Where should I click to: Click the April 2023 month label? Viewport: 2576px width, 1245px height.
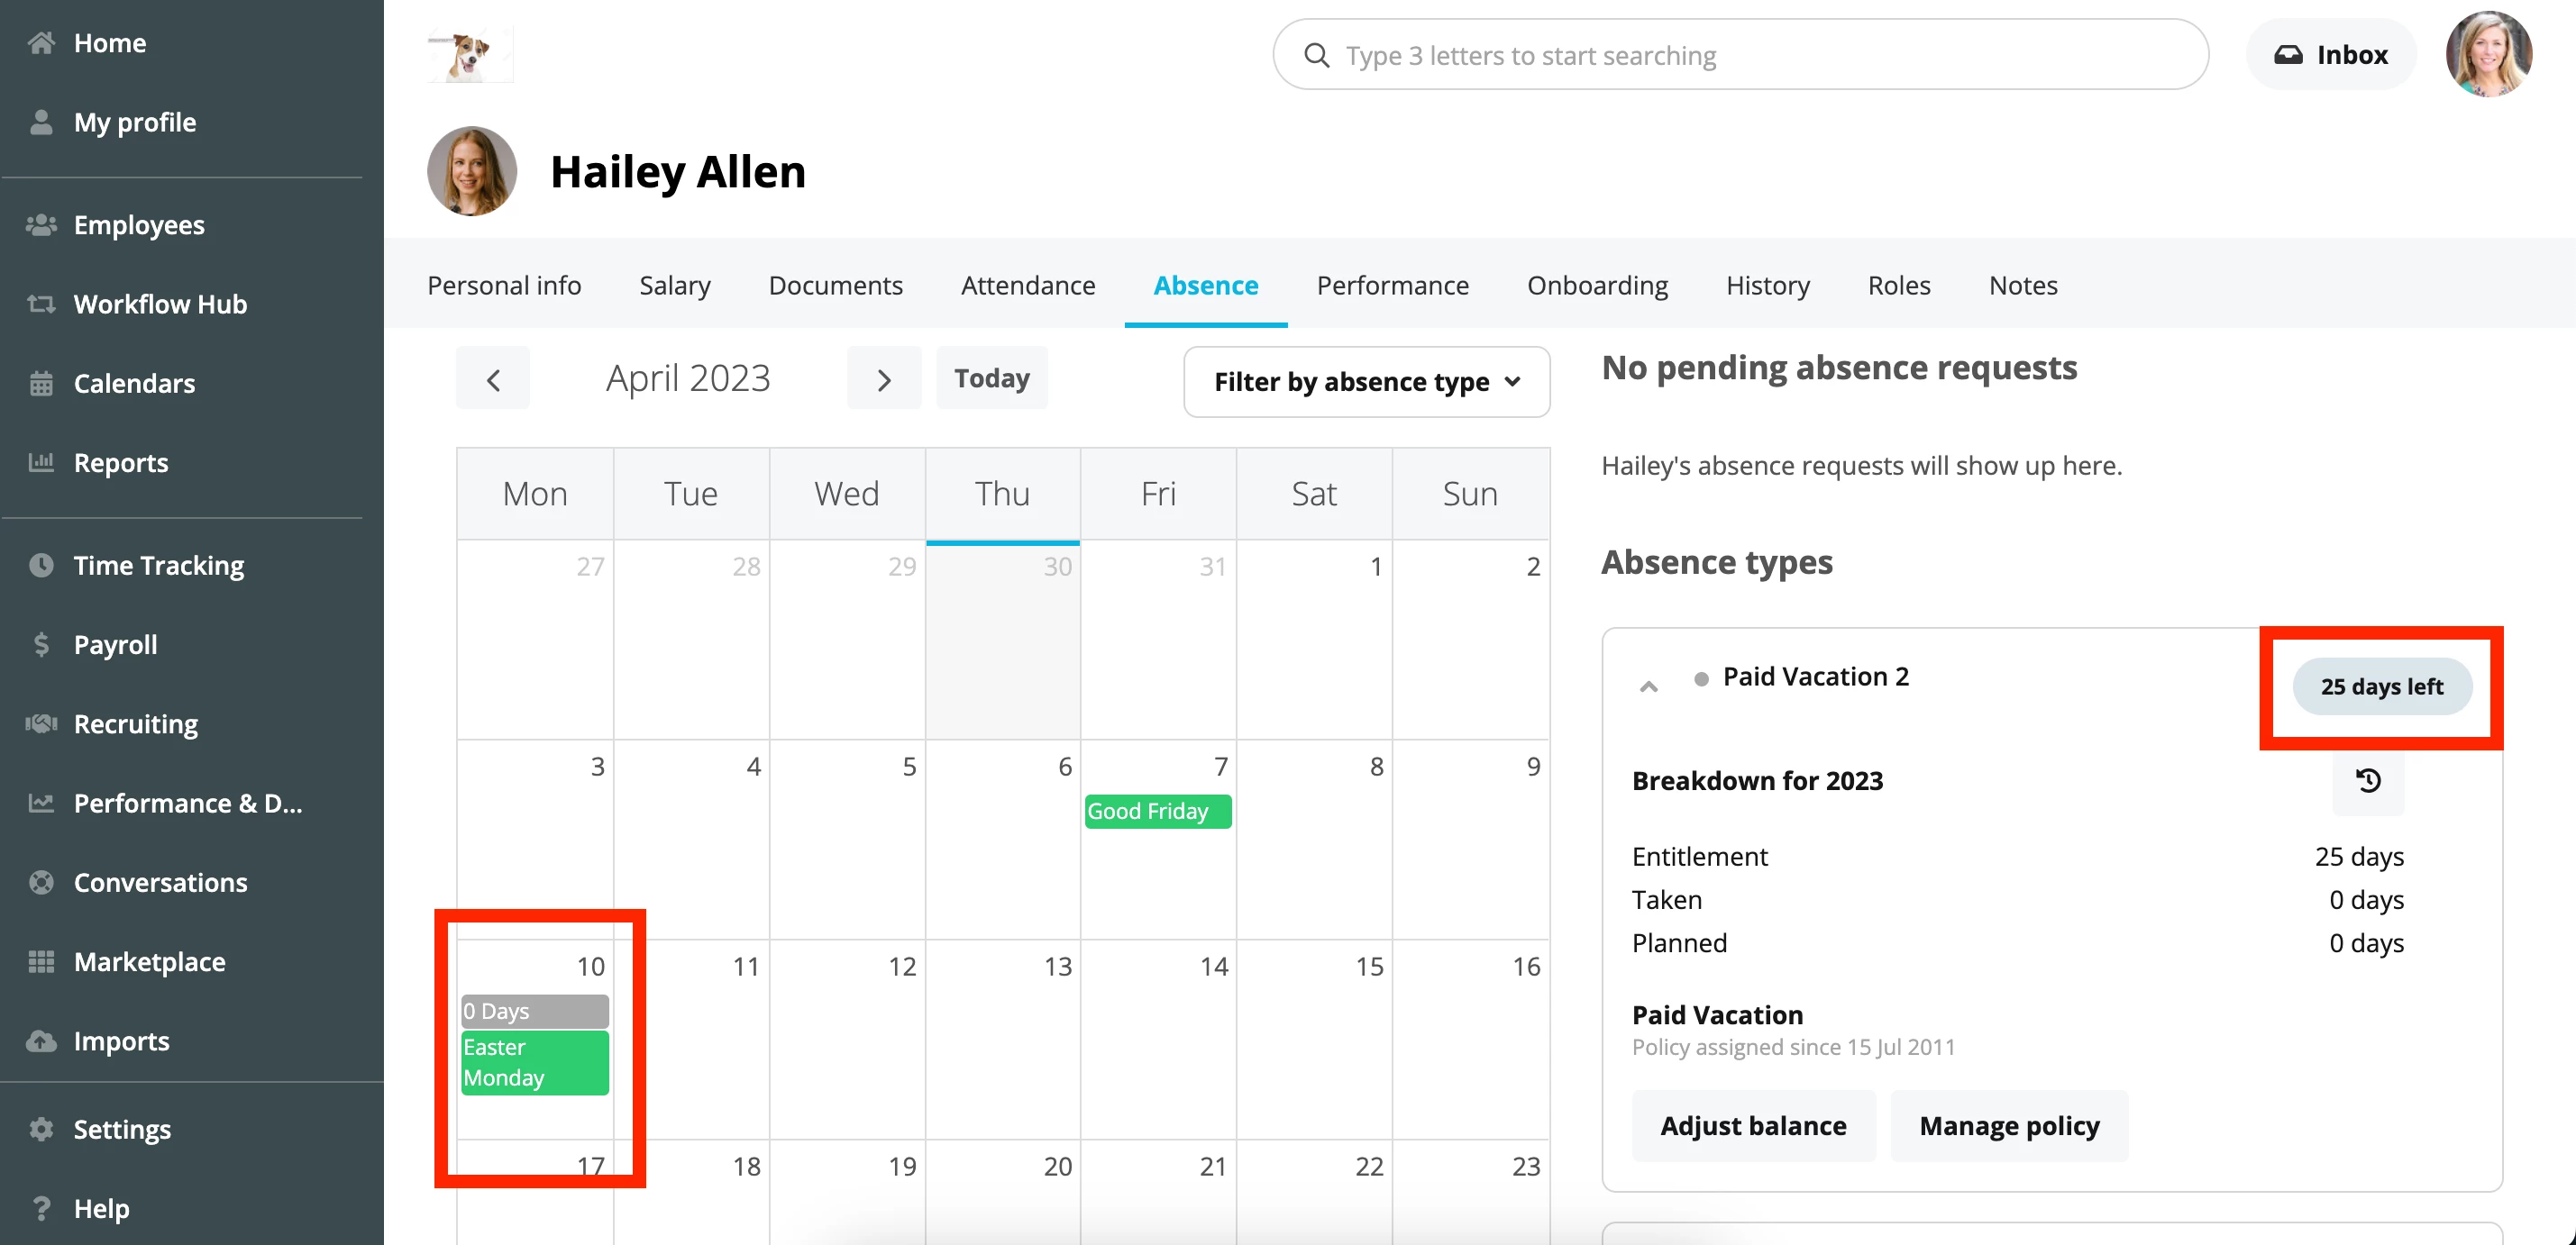click(689, 378)
